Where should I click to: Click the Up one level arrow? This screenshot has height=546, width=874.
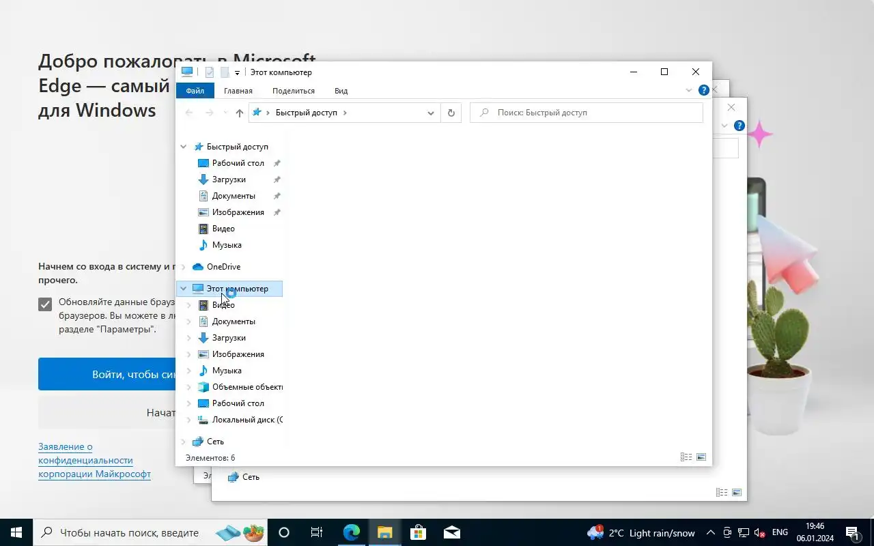pos(239,113)
